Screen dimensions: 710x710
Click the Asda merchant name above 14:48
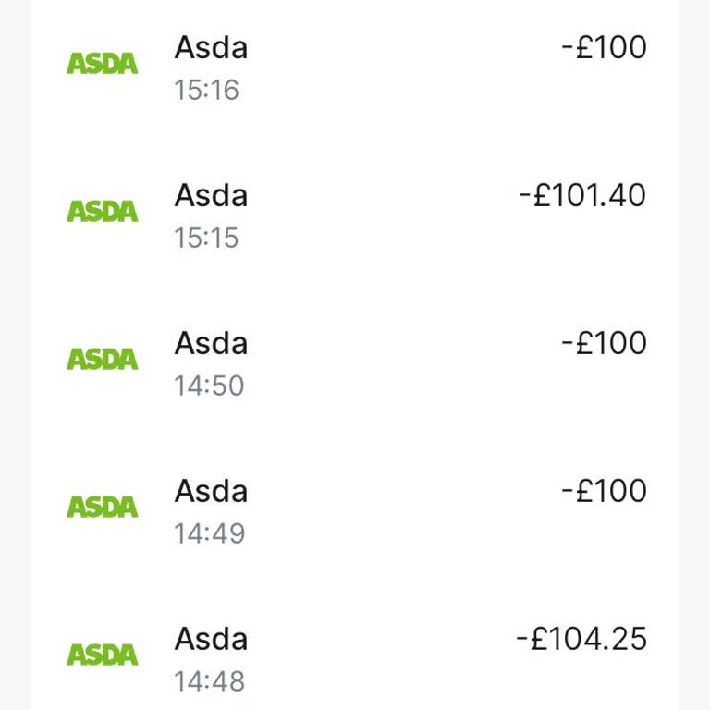pyautogui.click(x=211, y=639)
